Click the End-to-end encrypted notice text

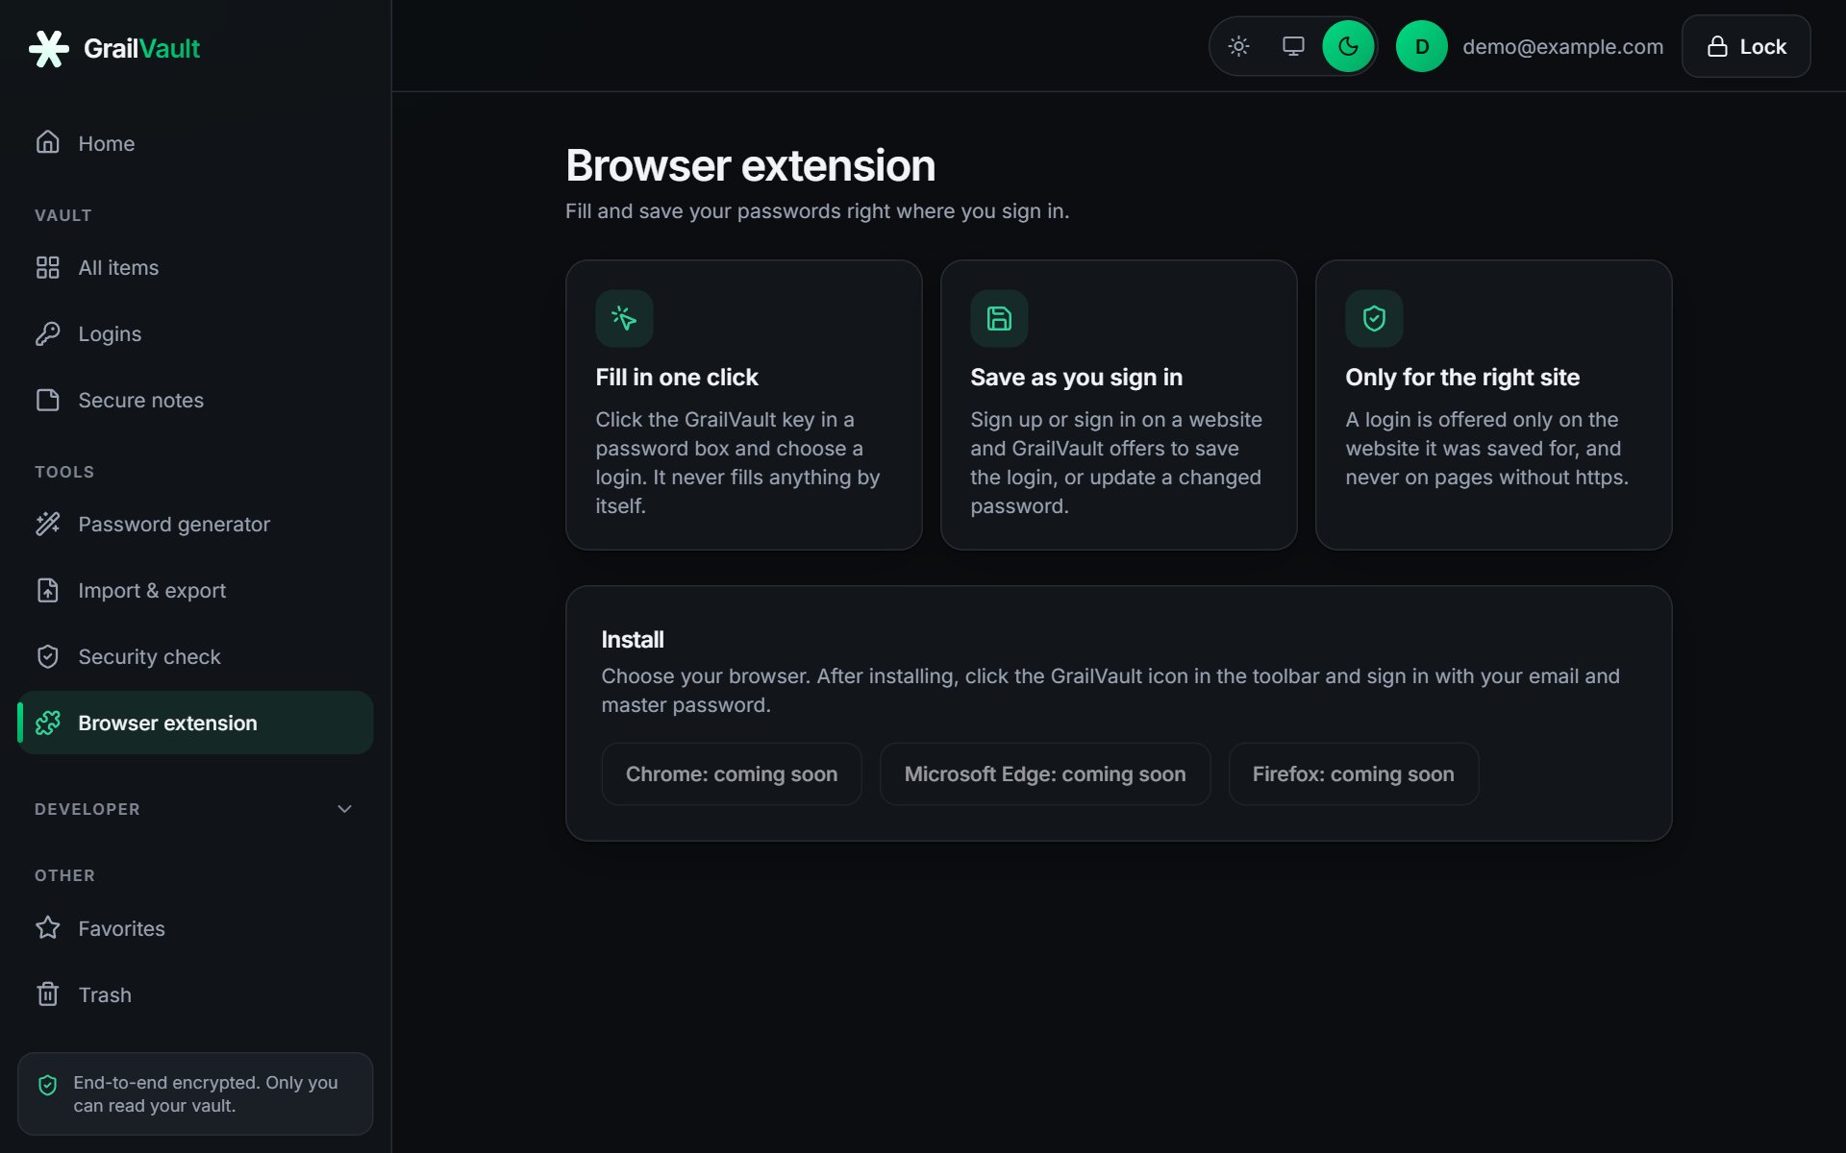(206, 1093)
